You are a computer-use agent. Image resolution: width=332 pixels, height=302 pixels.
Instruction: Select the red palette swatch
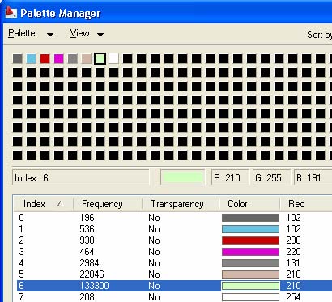pyautogui.click(x=45, y=59)
